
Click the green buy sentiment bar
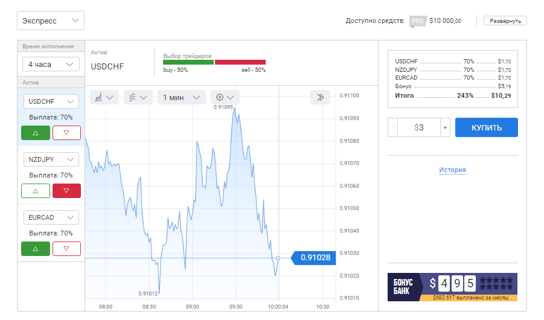point(188,62)
